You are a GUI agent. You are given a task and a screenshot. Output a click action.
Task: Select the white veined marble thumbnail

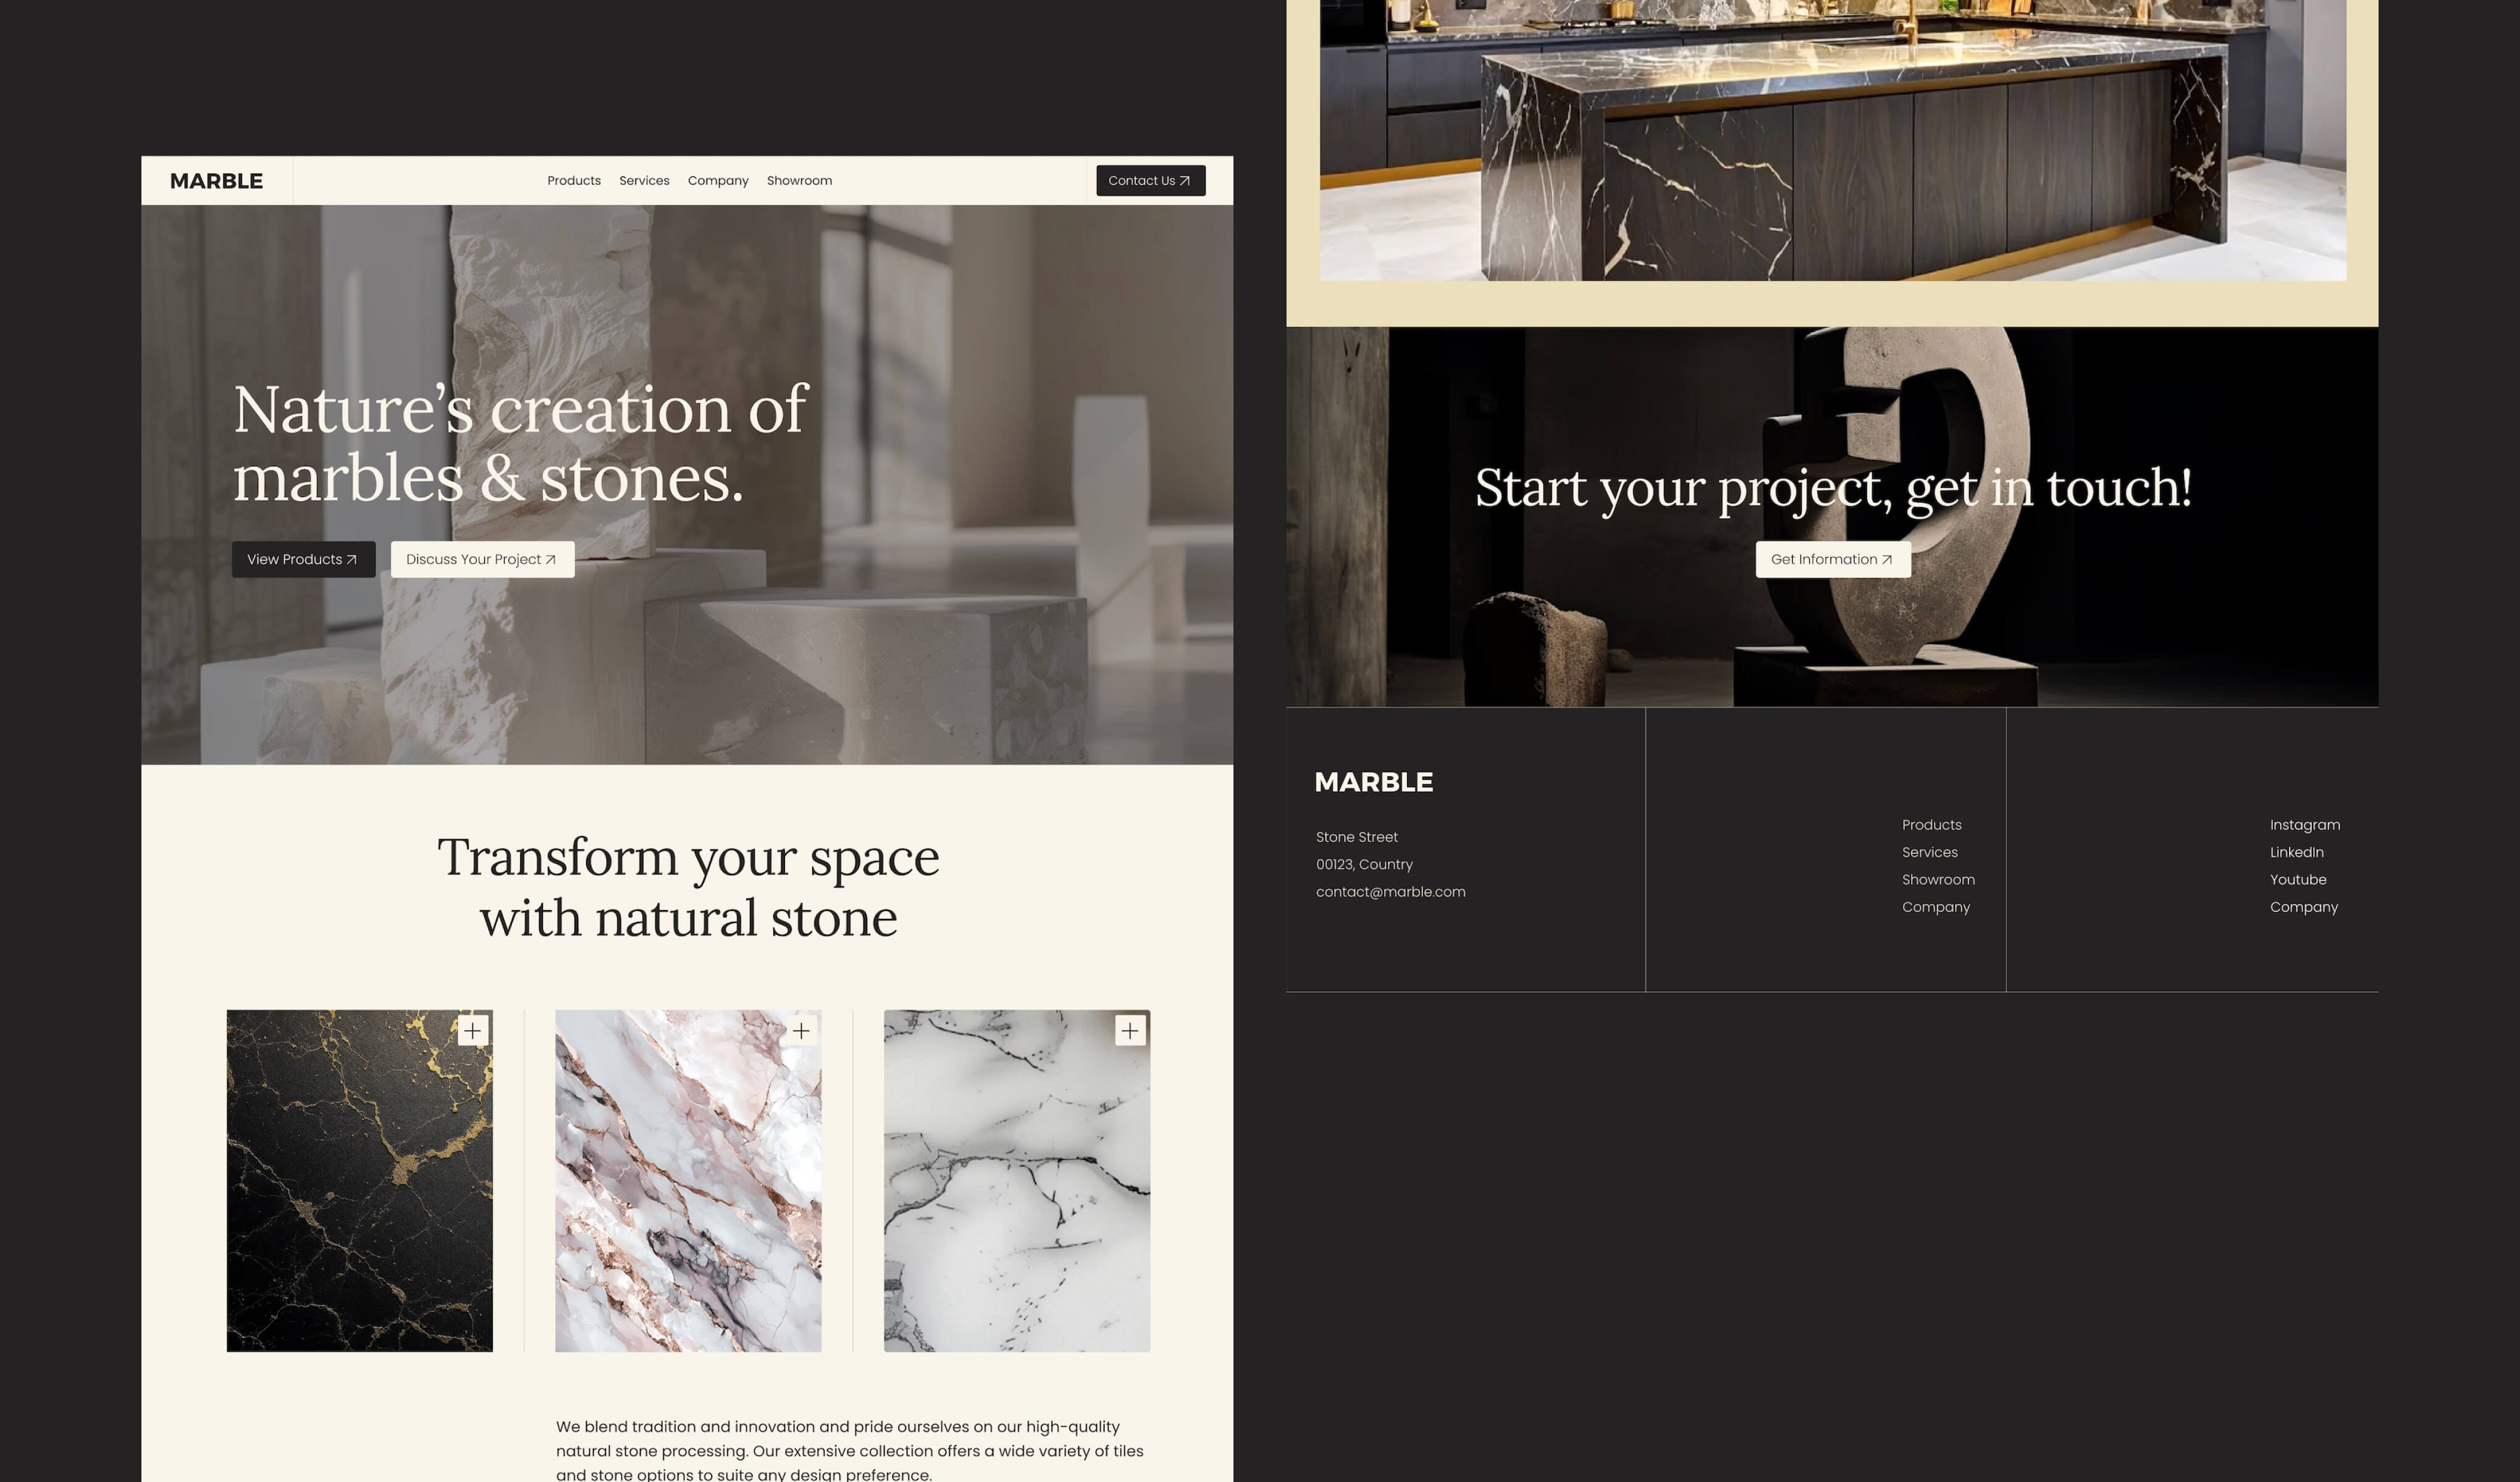pyautogui.click(x=1017, y=1181)
